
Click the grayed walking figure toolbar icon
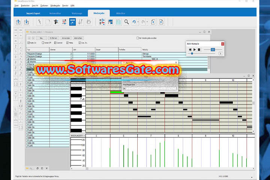[40, 22]
